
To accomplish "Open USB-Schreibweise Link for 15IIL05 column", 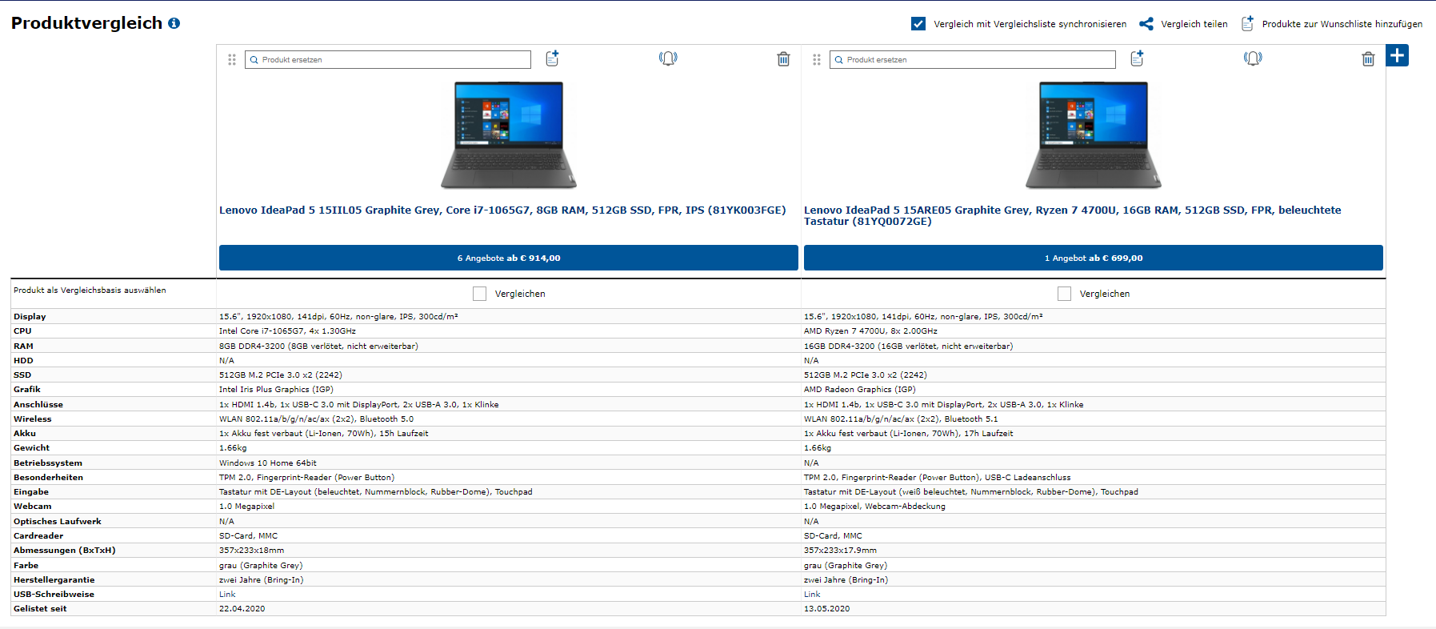I will pyautogui.click(x=227, y=595).
